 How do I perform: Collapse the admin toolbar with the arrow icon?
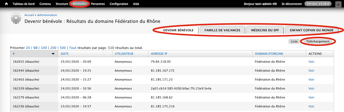point(338,4)
